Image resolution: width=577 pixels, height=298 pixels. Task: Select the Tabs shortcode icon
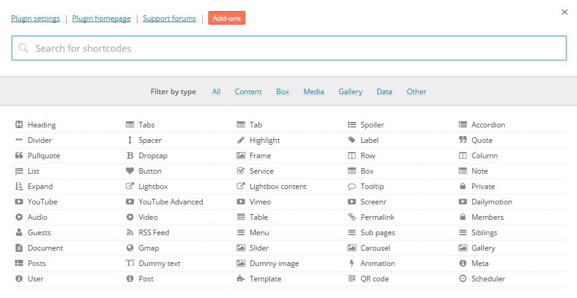point(130,124)
